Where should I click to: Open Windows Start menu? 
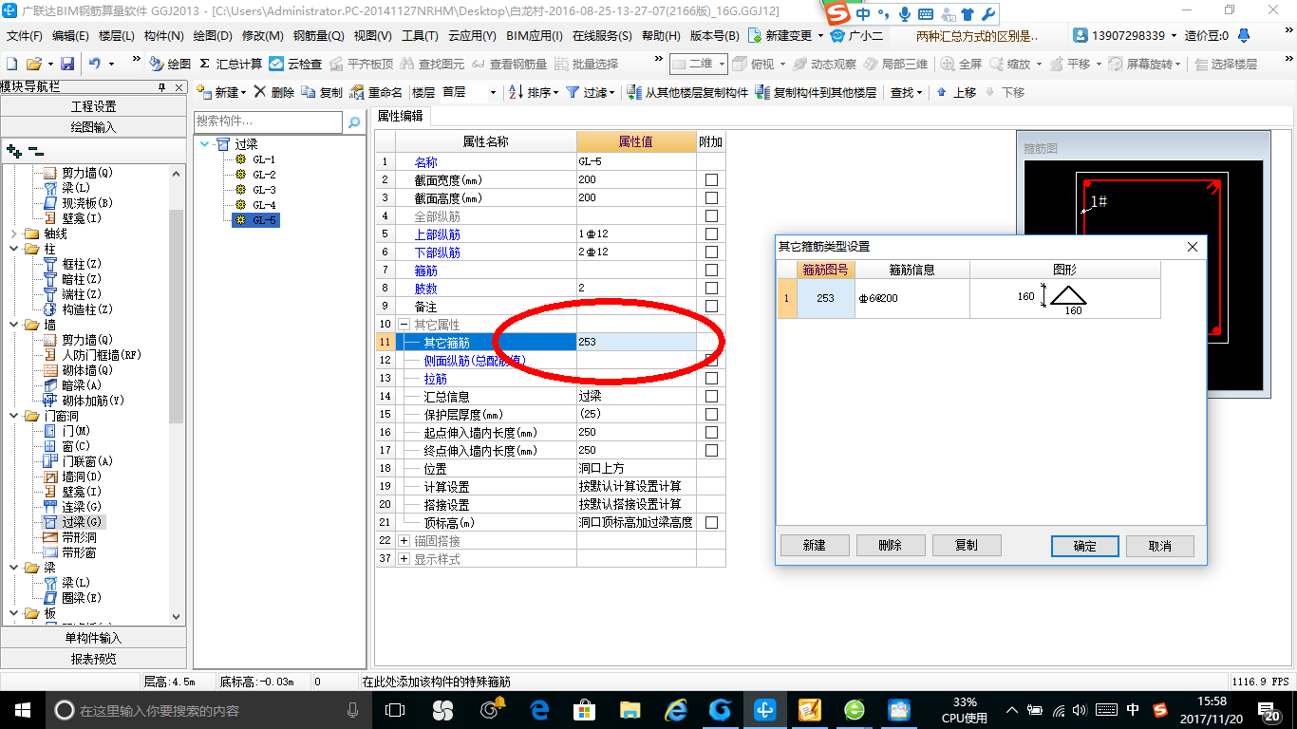[x=21, y=709]
